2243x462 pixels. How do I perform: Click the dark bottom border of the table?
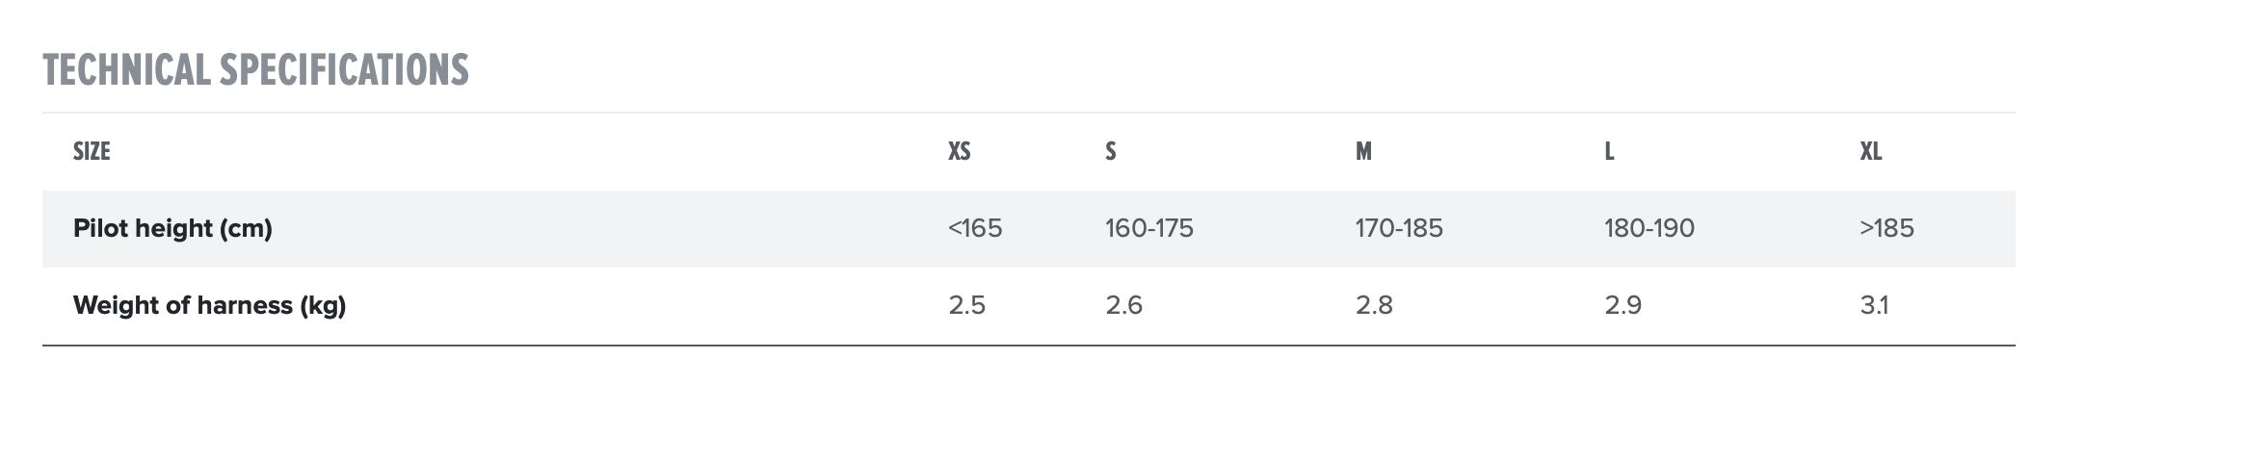(x=1028, y=345)
